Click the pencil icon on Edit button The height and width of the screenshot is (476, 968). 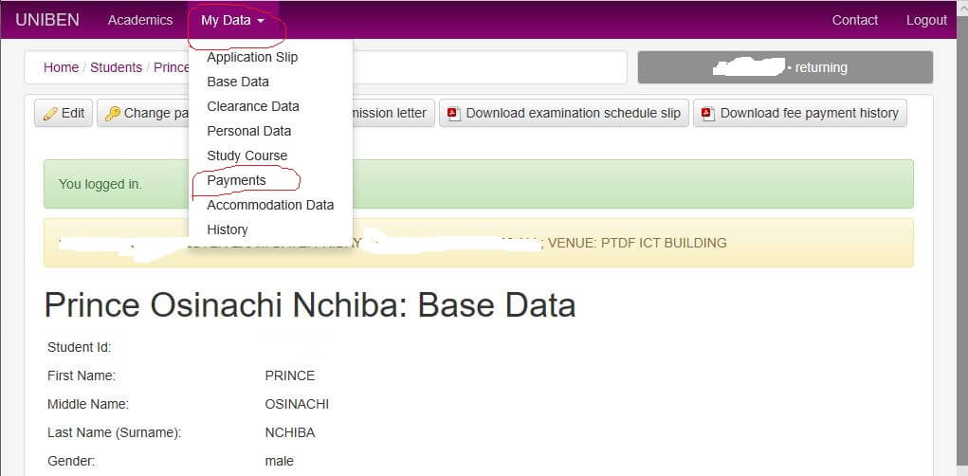pos(51,114)
